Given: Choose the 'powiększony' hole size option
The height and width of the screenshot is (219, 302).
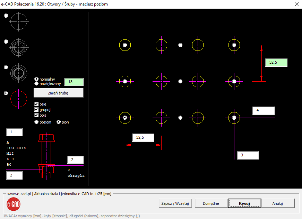Looking at the screenshot, I should coord(36,84).
